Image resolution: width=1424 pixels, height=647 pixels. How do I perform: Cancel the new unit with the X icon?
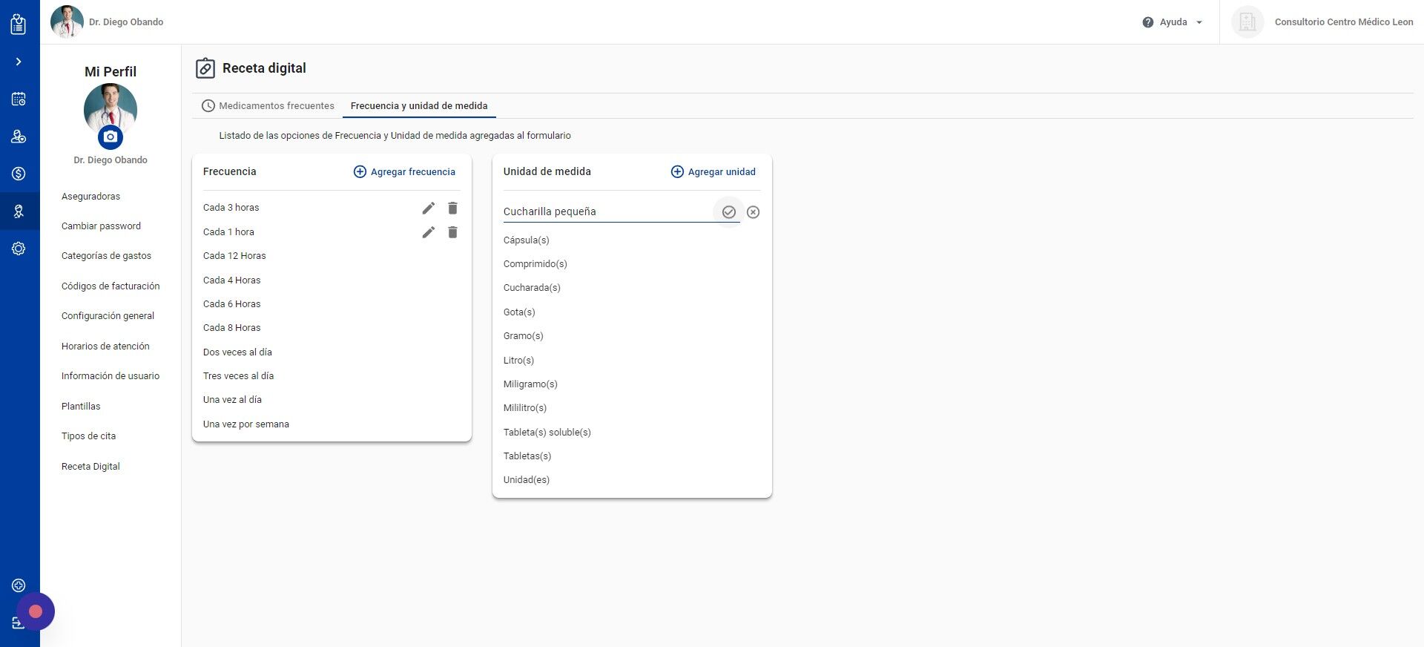pyautogui.click(x=753, y=212)
